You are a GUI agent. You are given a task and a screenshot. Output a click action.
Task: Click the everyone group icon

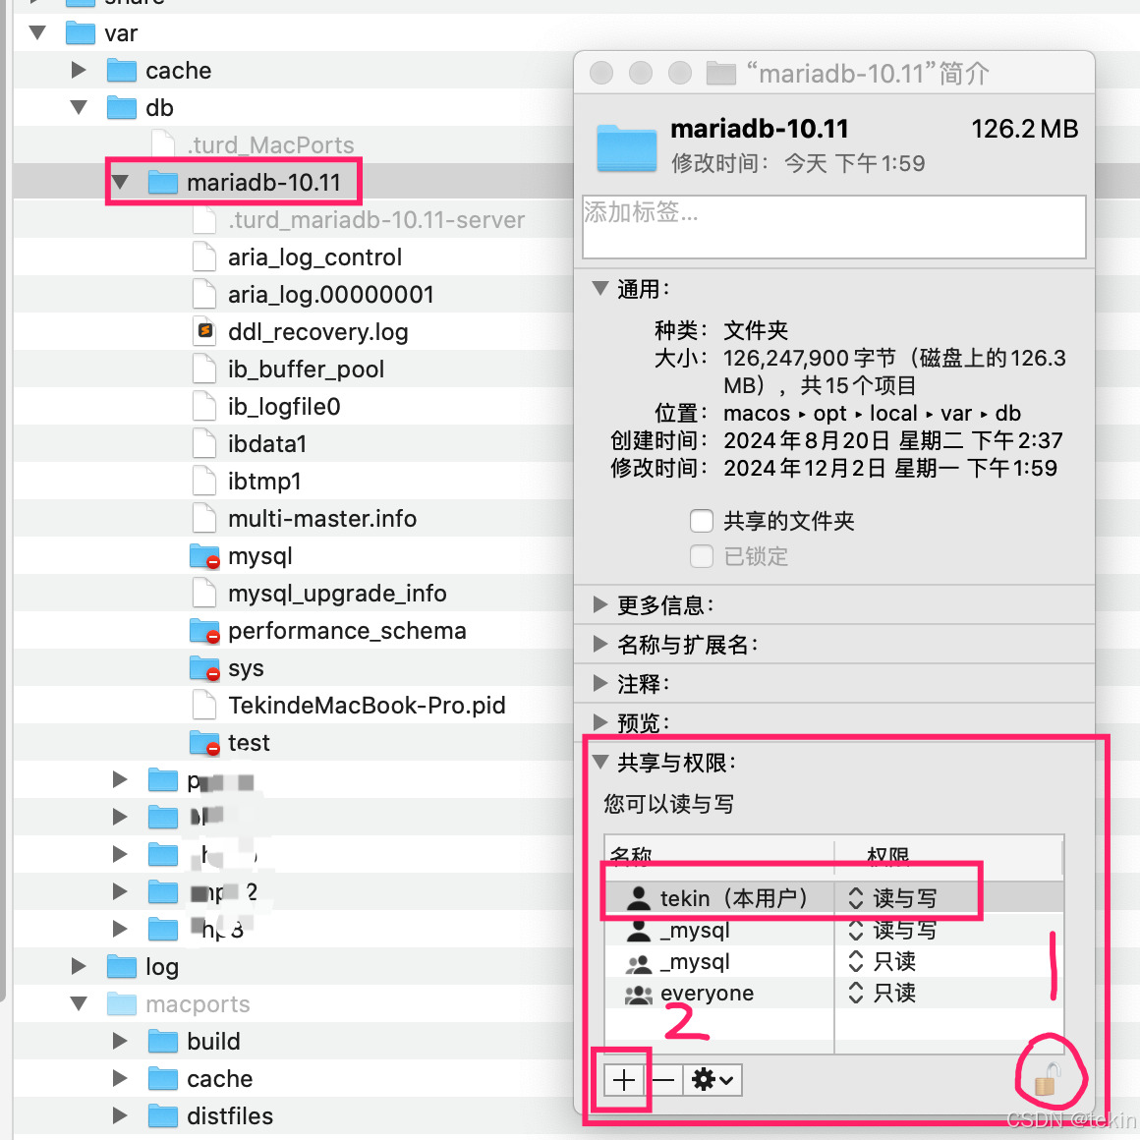click(x=639, y=994)
